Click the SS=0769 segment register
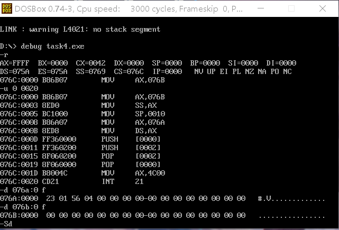339x230 pixels. pyautogui.click(x=91, y=71)
